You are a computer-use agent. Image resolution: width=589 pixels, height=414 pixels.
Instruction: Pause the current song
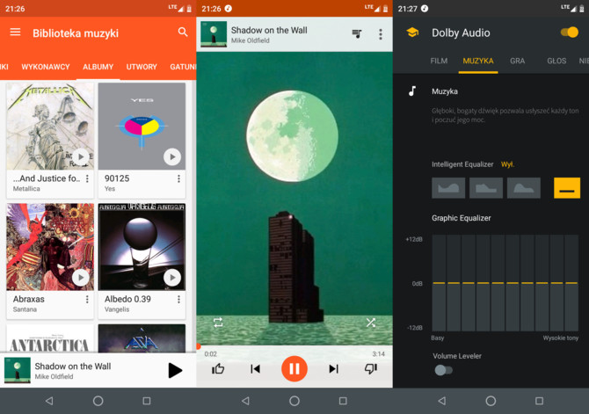294,369
